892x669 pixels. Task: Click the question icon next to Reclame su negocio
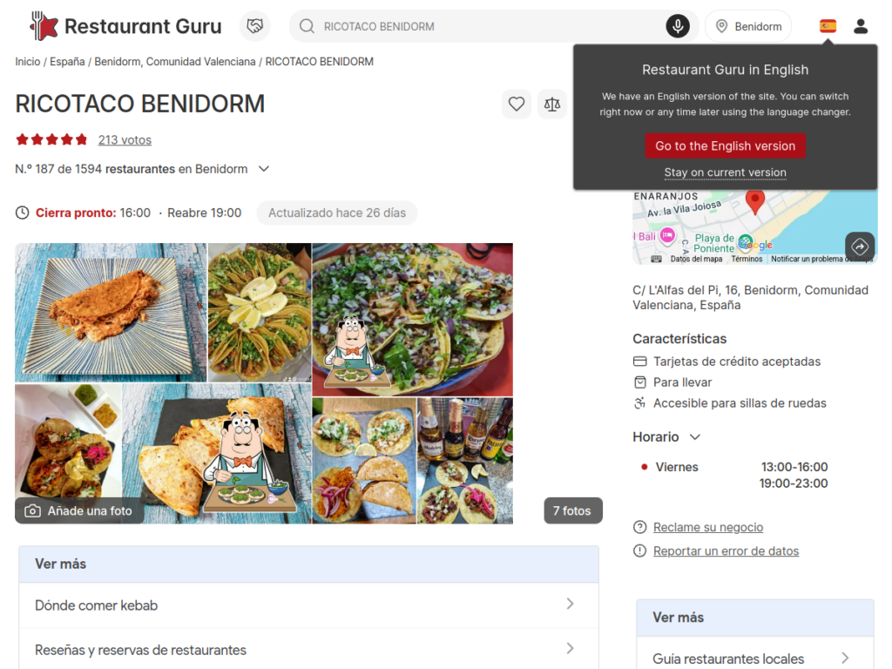point(639,527)
